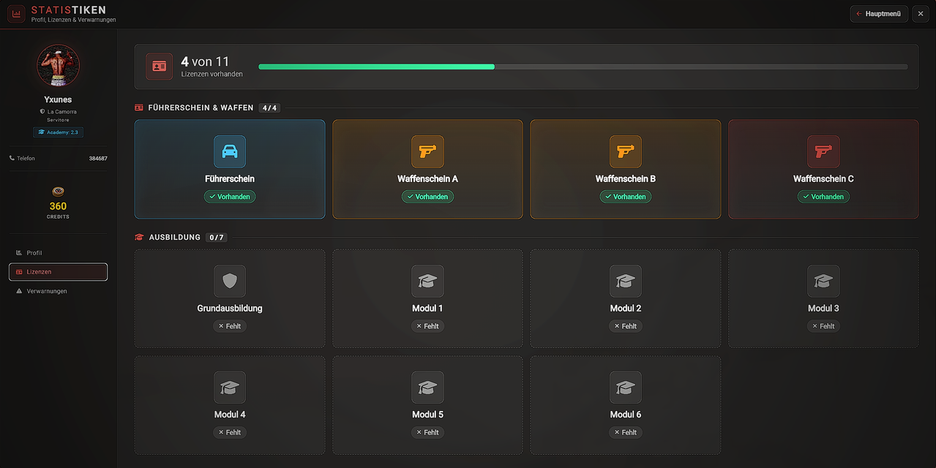Image resolution: width=936 pixels, height=468 pixels.
Task: Click the phone icon next to Telefon
Action: (12, 158)
